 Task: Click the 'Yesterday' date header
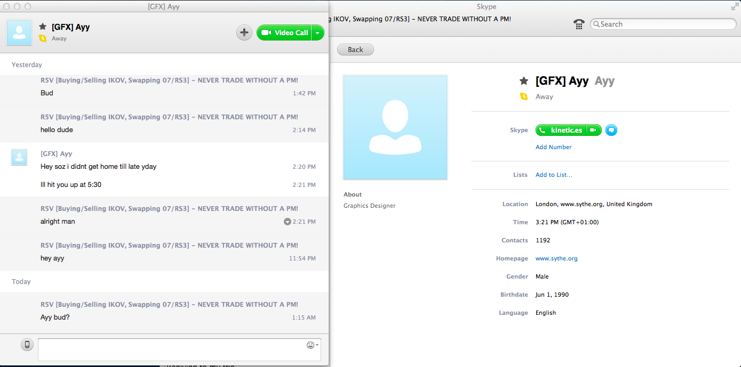tap(27, 64)
